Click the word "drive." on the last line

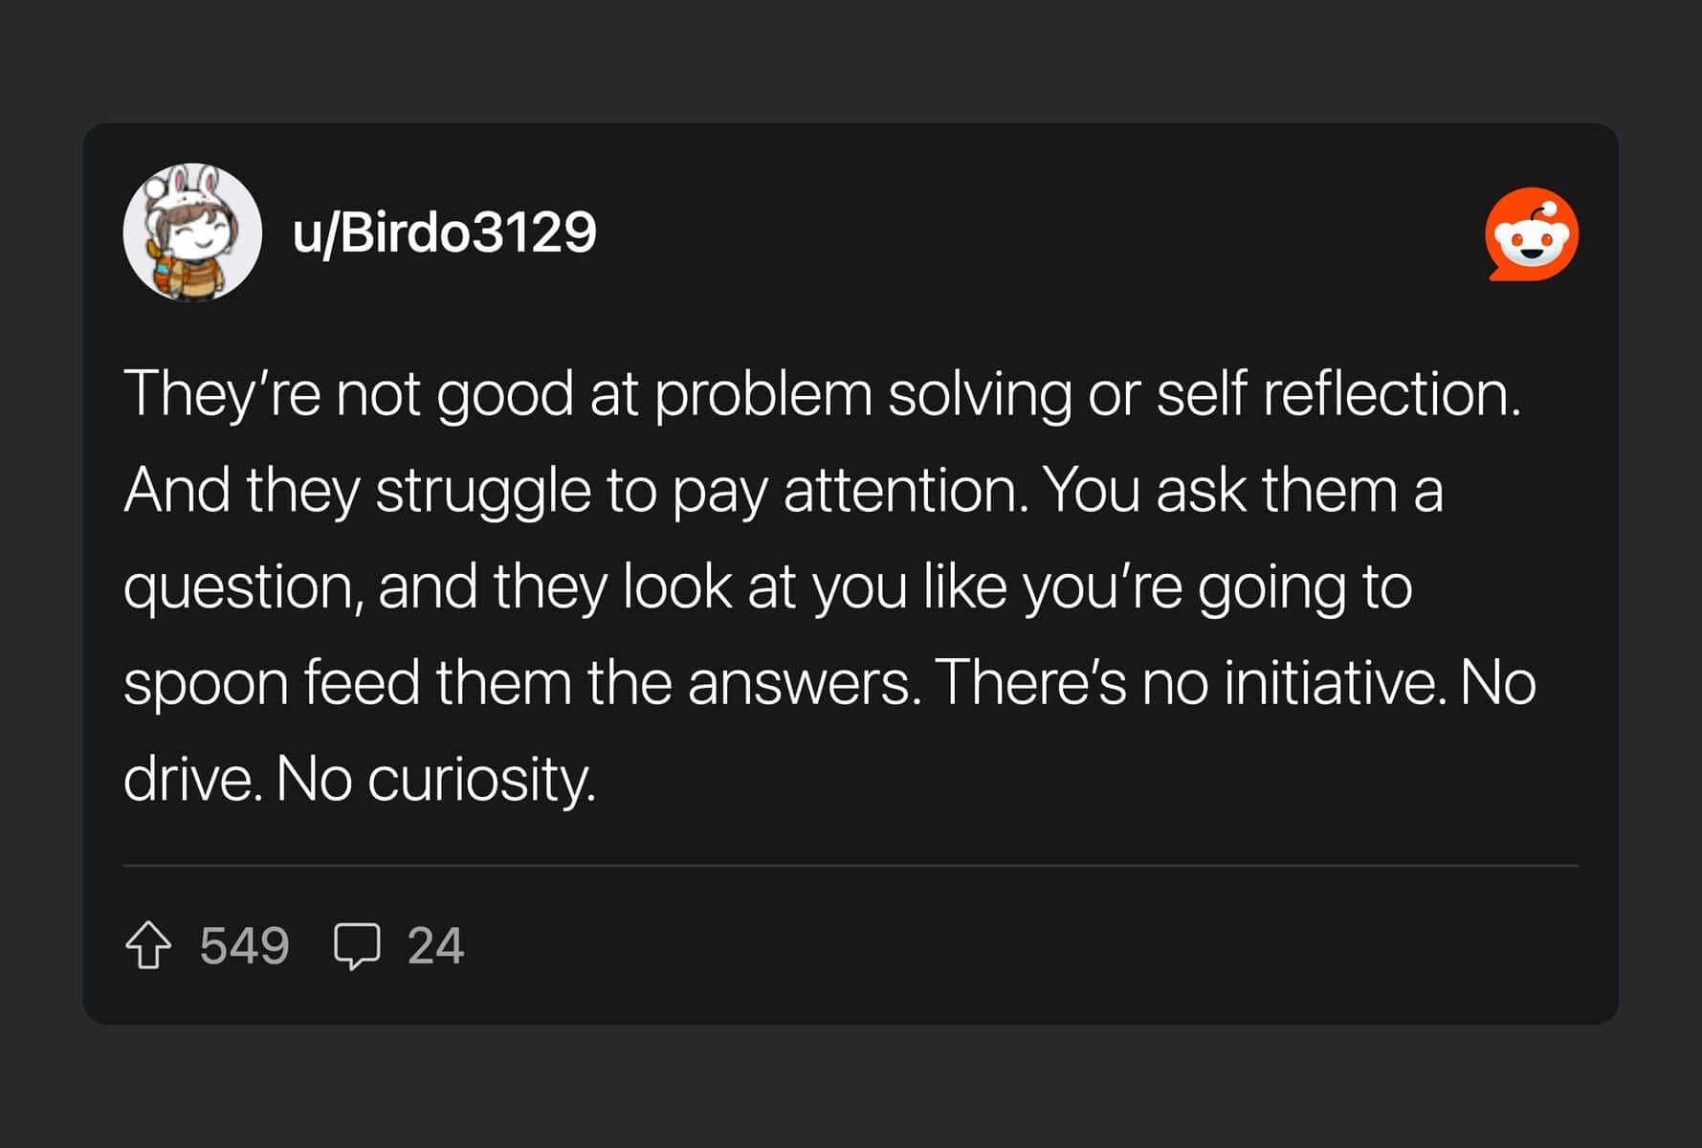(192, 780)
